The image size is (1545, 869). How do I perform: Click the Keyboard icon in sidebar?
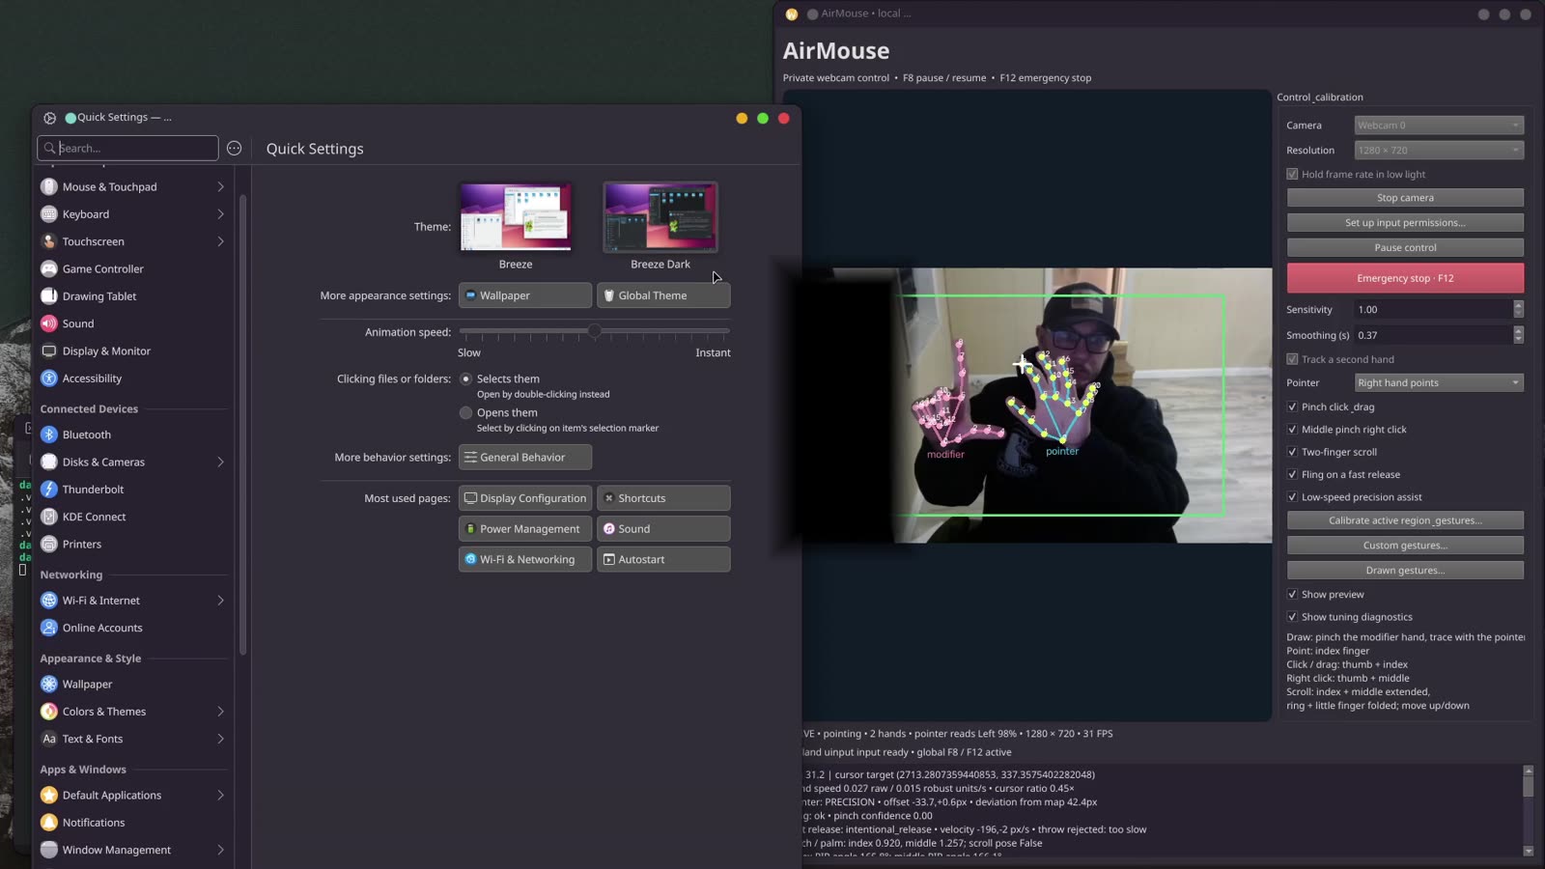point(49,214)
